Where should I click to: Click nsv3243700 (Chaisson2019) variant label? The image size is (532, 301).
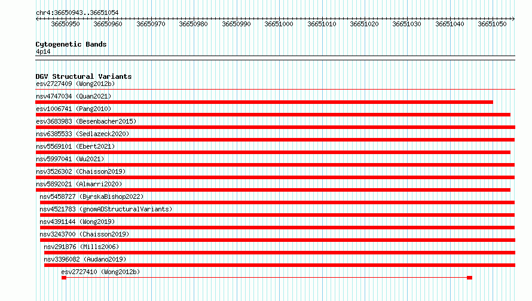coord(84,234)
